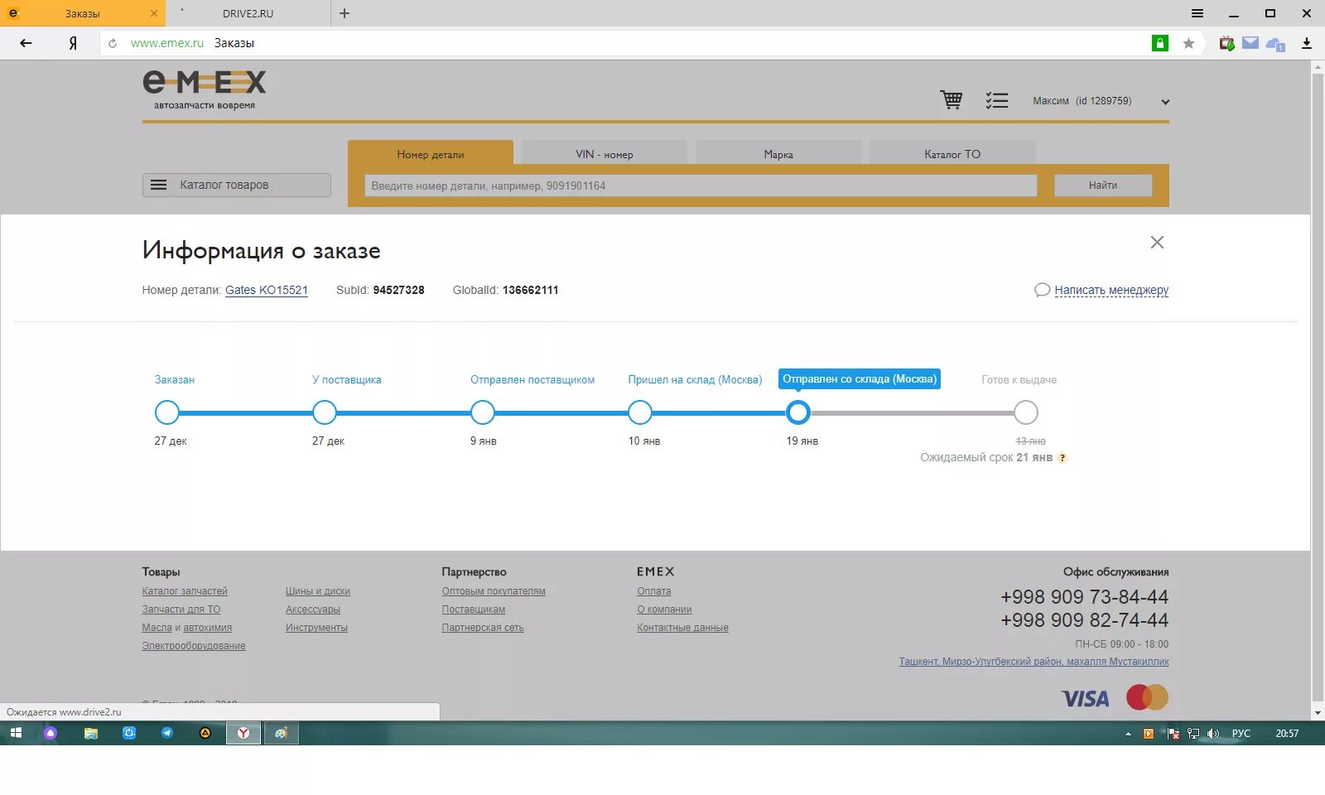Expand the Максим account dropdown

pyautogui.click(x=1165, y=102)
